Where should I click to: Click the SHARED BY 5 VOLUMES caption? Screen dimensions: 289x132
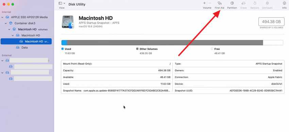coord(271,28)
